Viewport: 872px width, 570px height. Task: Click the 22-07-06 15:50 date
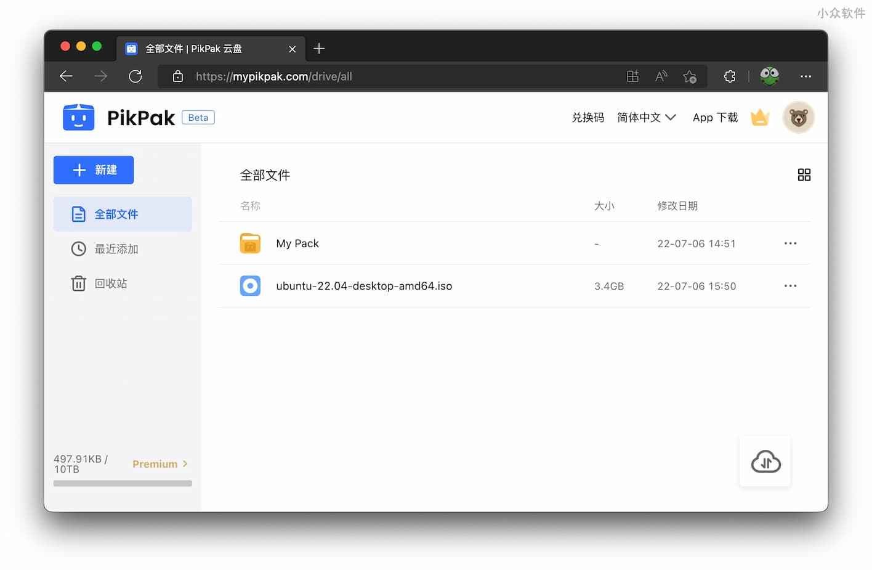click(x=696, y=286)
